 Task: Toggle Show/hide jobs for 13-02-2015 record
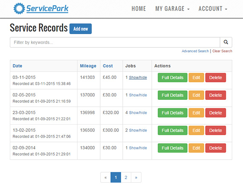tap(138, 130)
